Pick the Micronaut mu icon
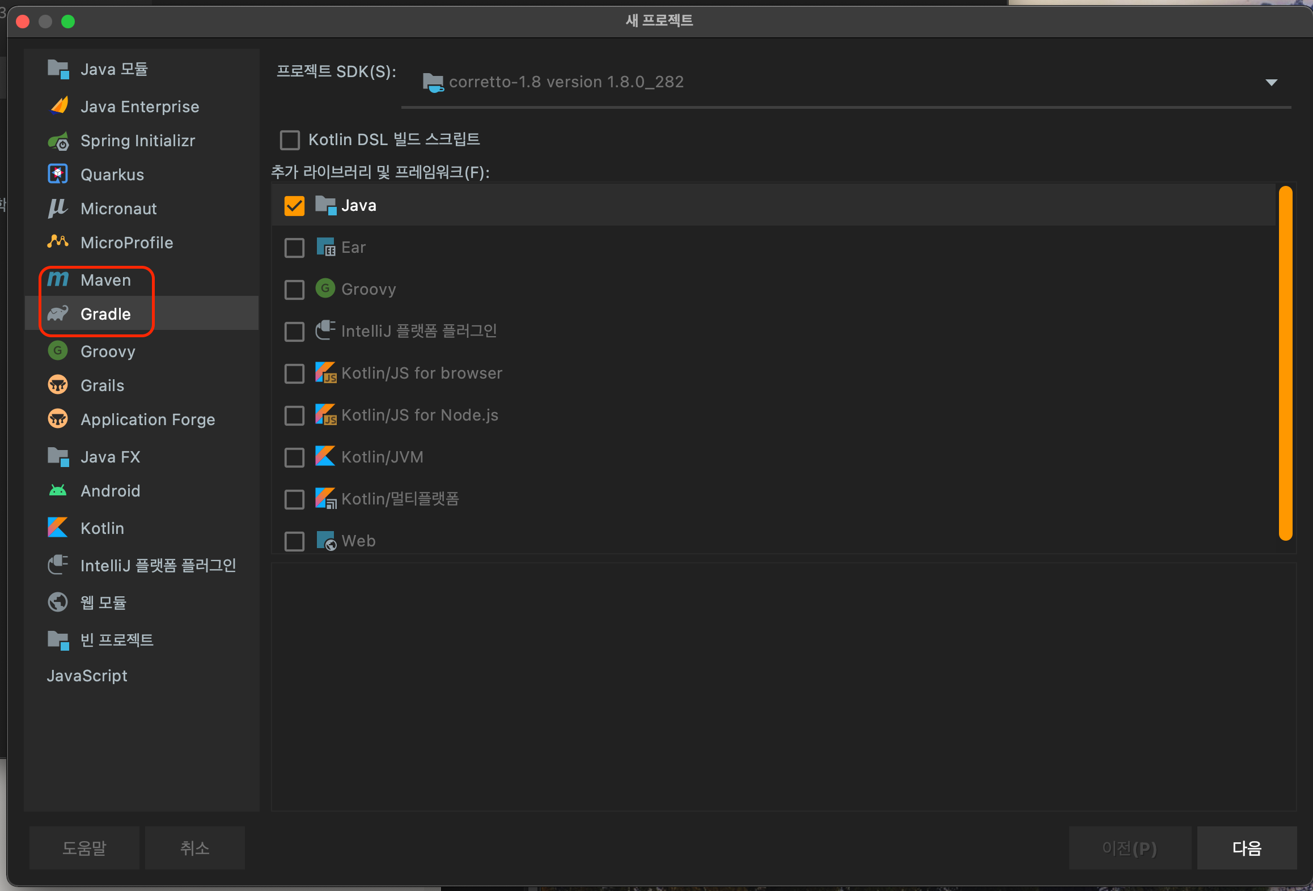This screenshot has width=1313, height=891. [x=58, y=208]
